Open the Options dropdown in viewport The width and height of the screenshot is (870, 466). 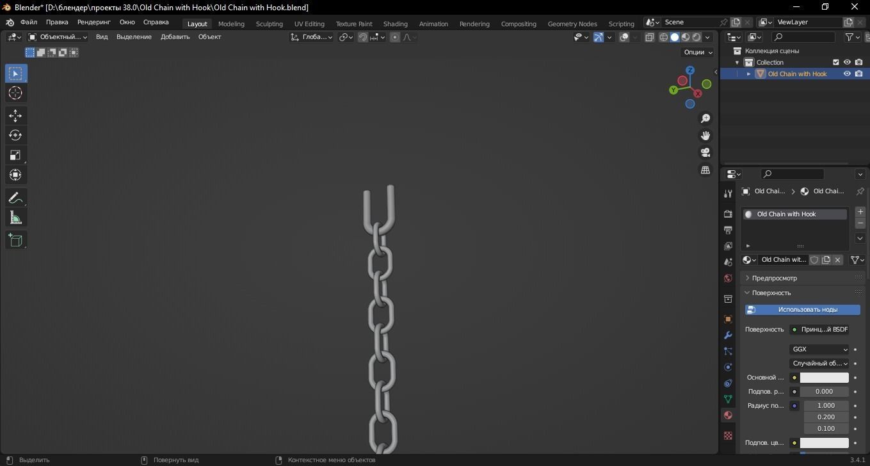point(698,52)
